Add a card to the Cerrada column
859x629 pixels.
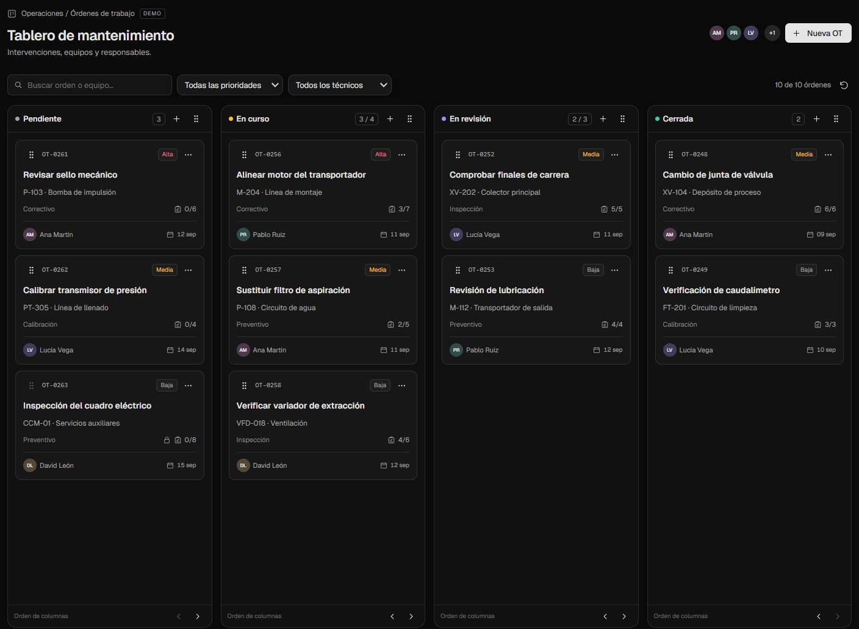pos(817,119)
